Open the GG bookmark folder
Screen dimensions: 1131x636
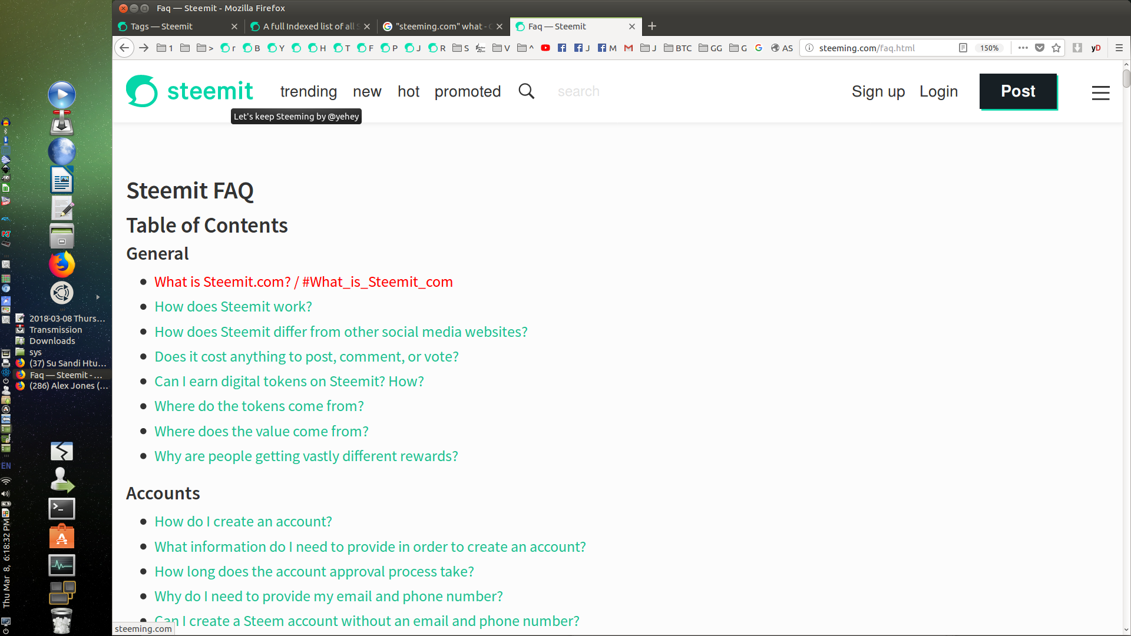pyautogui.click(x=710, y=48)
